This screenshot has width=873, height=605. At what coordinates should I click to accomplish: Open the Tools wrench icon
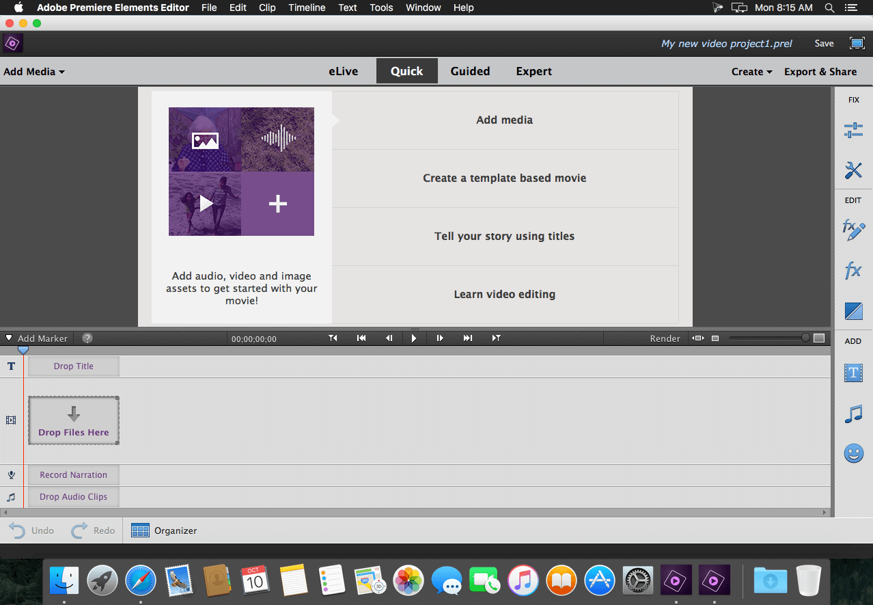point(853,170)
